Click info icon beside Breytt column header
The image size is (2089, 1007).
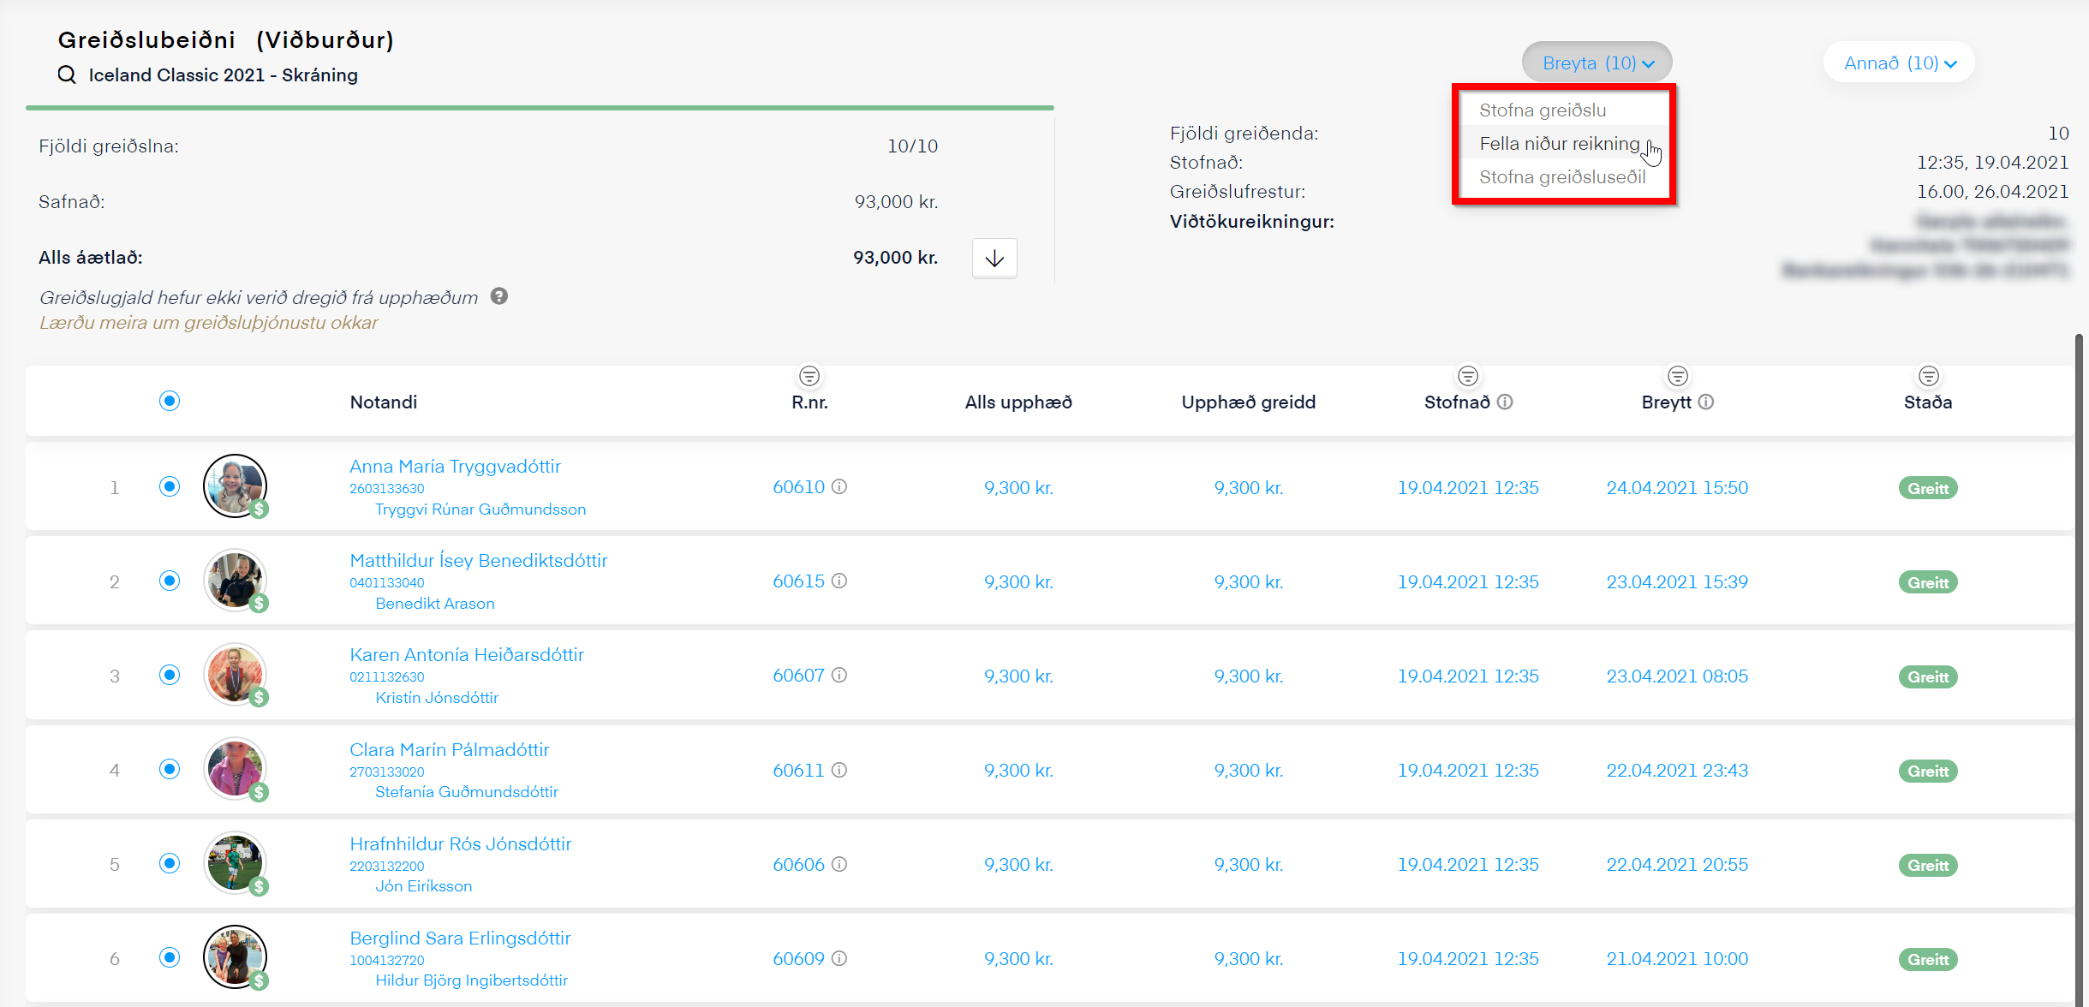(x=1706, y=402)
